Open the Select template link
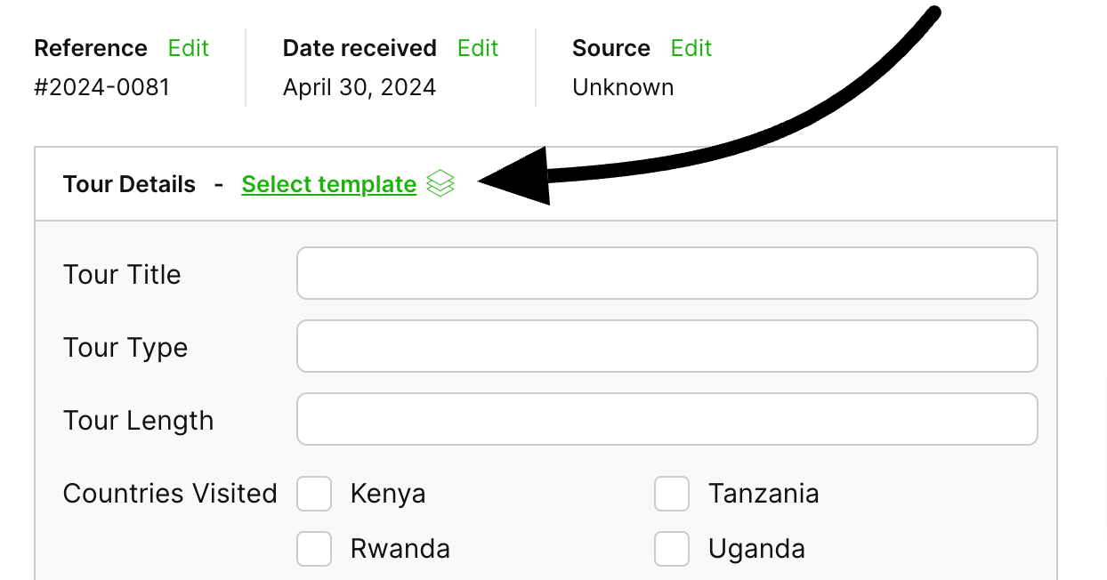1107x580 pixels. tap(328, 184)
